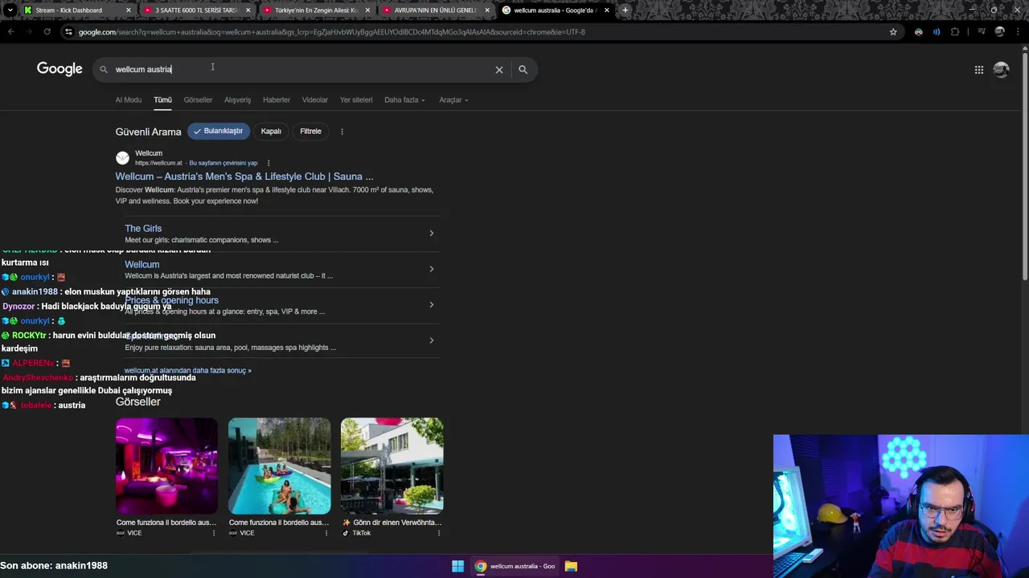Run search with magnifier button
The width and height of the screenshot is (1029, 578).
pyautogui.click(x=523, y=70)
